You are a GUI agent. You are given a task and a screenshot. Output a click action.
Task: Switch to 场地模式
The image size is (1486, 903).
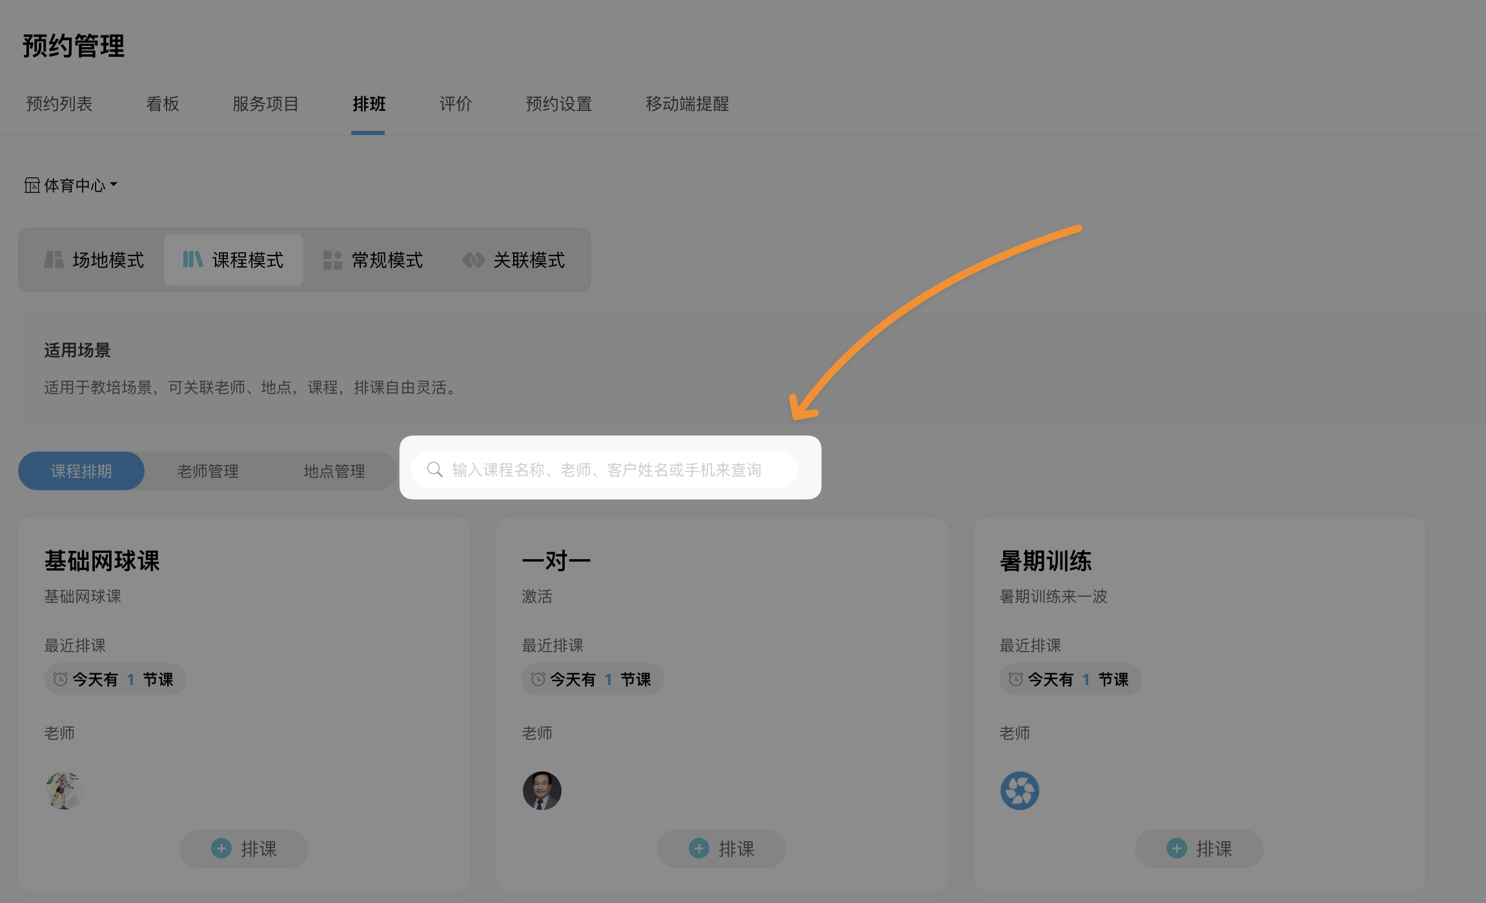pyautogui.click(x=94, y=260)
